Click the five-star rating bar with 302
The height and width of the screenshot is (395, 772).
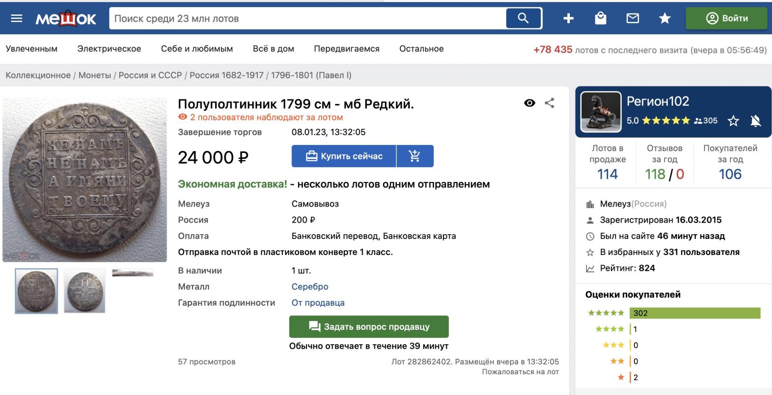695,313
